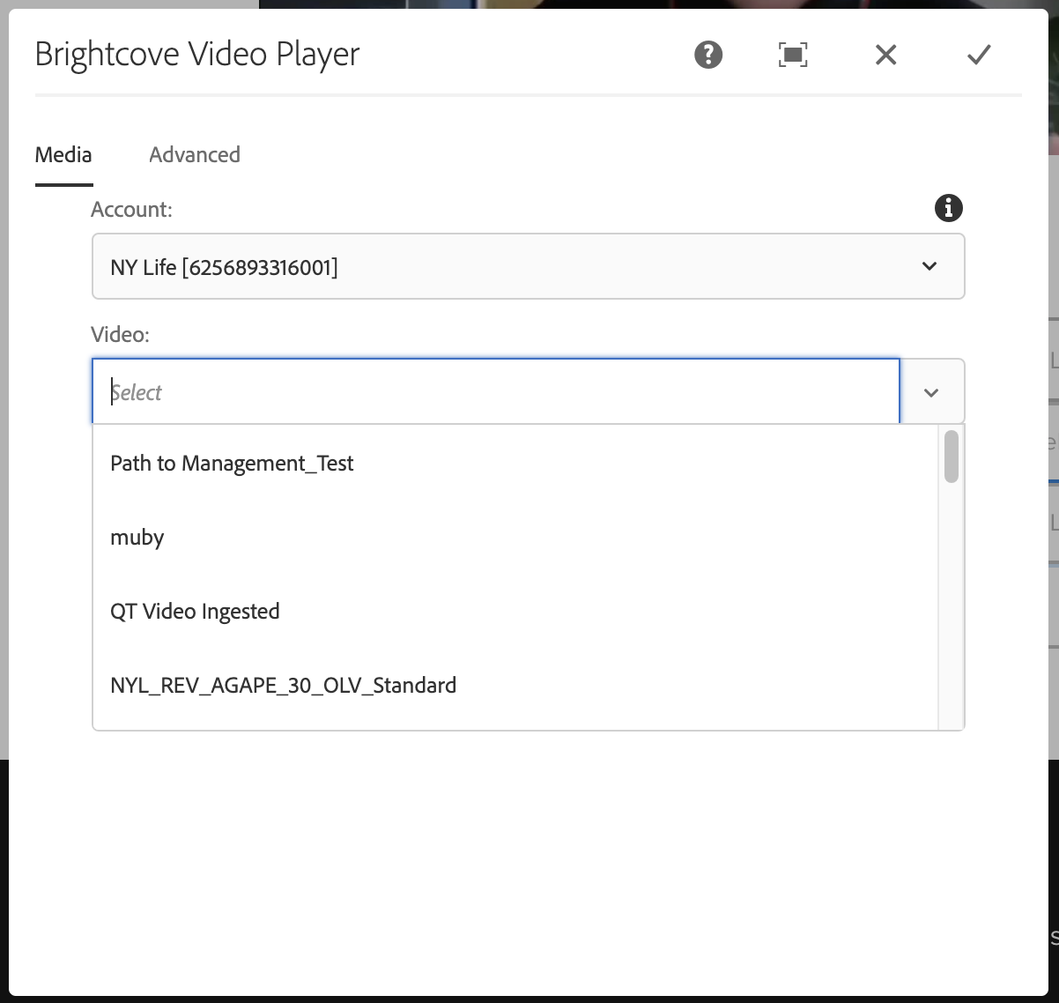Select the video named muby
1059x1003 pixels.
[x=137, y=538]
